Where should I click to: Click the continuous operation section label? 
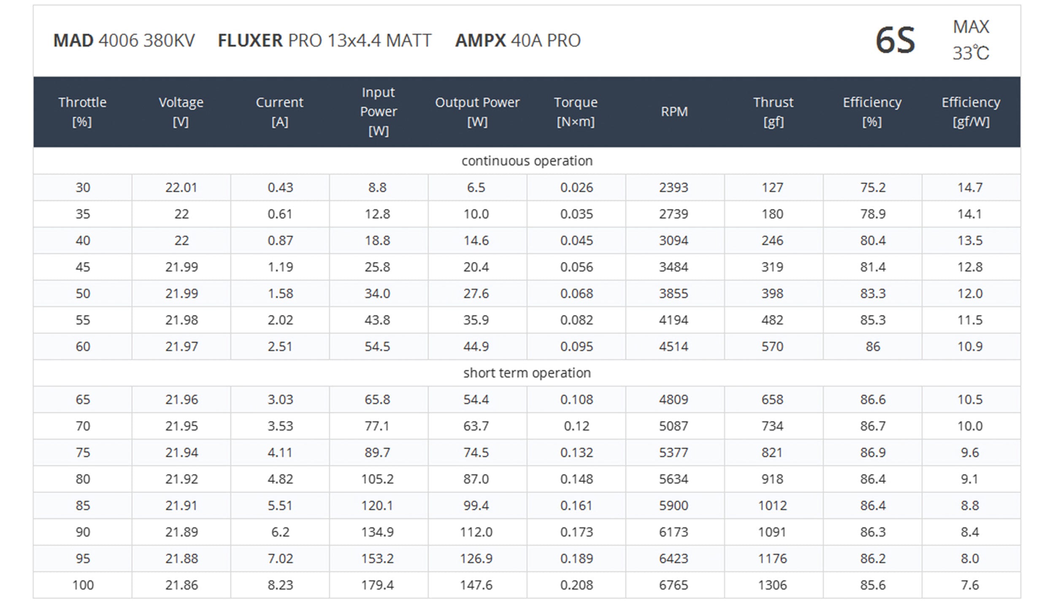[527, 161]
